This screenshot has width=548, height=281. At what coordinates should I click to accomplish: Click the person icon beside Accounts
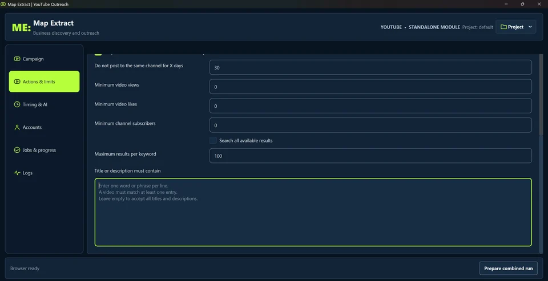pos(17,128)
